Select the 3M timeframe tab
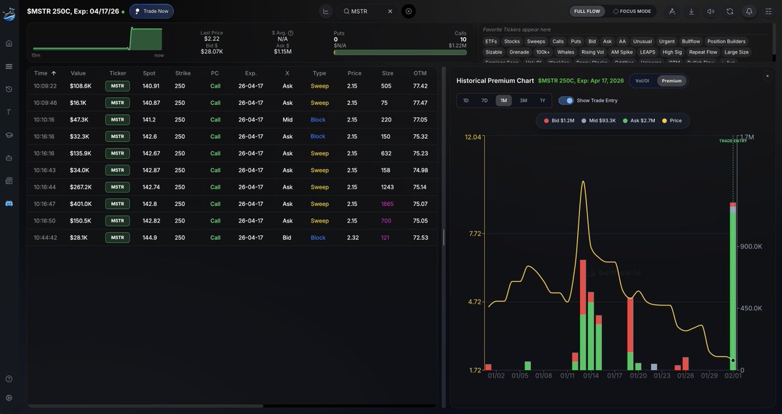The width and height of the screenshot is (782, 414). point(523,100)
